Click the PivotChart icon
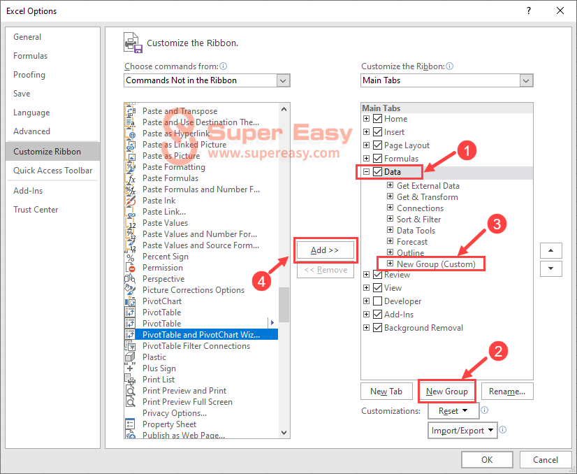 coord(130,301)
